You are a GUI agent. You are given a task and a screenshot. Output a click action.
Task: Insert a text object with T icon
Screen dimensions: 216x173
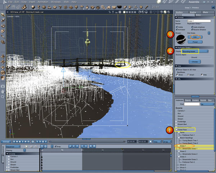tap(60, 7)
